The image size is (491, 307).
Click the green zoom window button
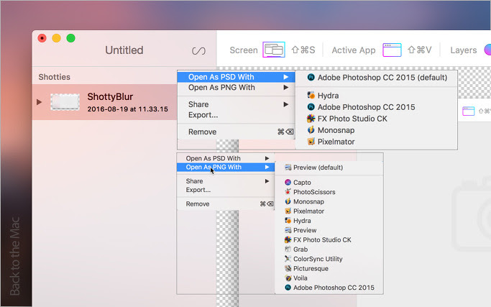[x=70, y=38]
